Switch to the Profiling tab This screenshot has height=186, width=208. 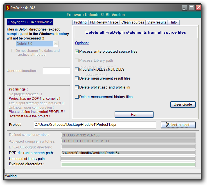pos(80,22)
